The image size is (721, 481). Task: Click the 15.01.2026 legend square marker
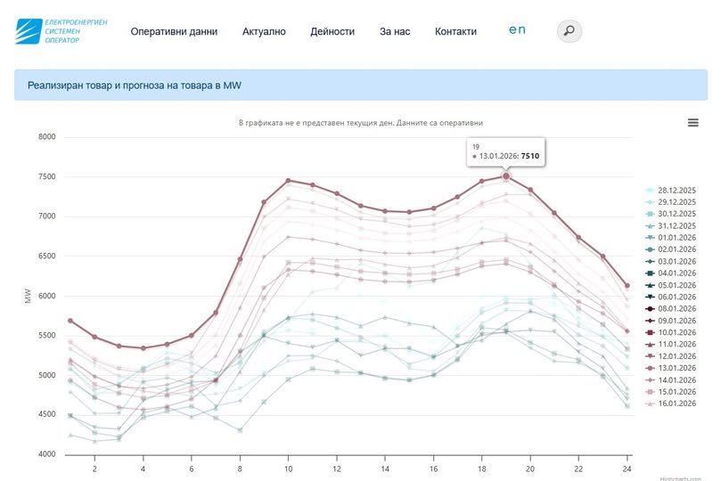pyautogui.click(x=650, y=391)
